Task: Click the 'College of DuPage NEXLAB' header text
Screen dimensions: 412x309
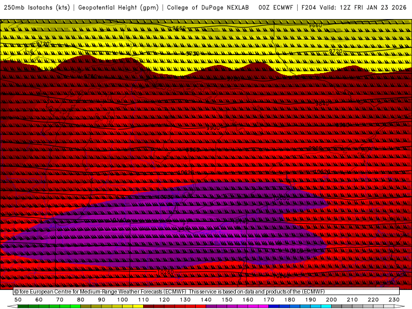Action: click(208, 8)
